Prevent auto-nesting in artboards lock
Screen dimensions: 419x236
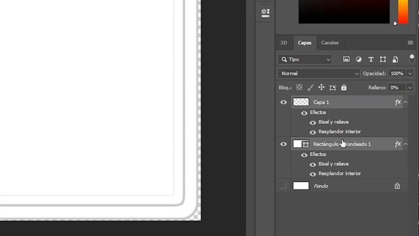pyautogui.click(x=333, y=87)
